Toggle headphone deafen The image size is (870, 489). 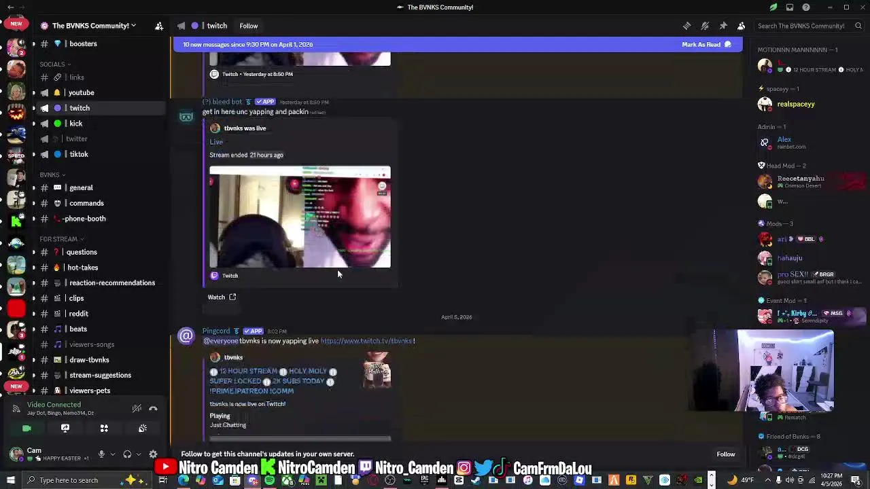click(x=127, y=454)
